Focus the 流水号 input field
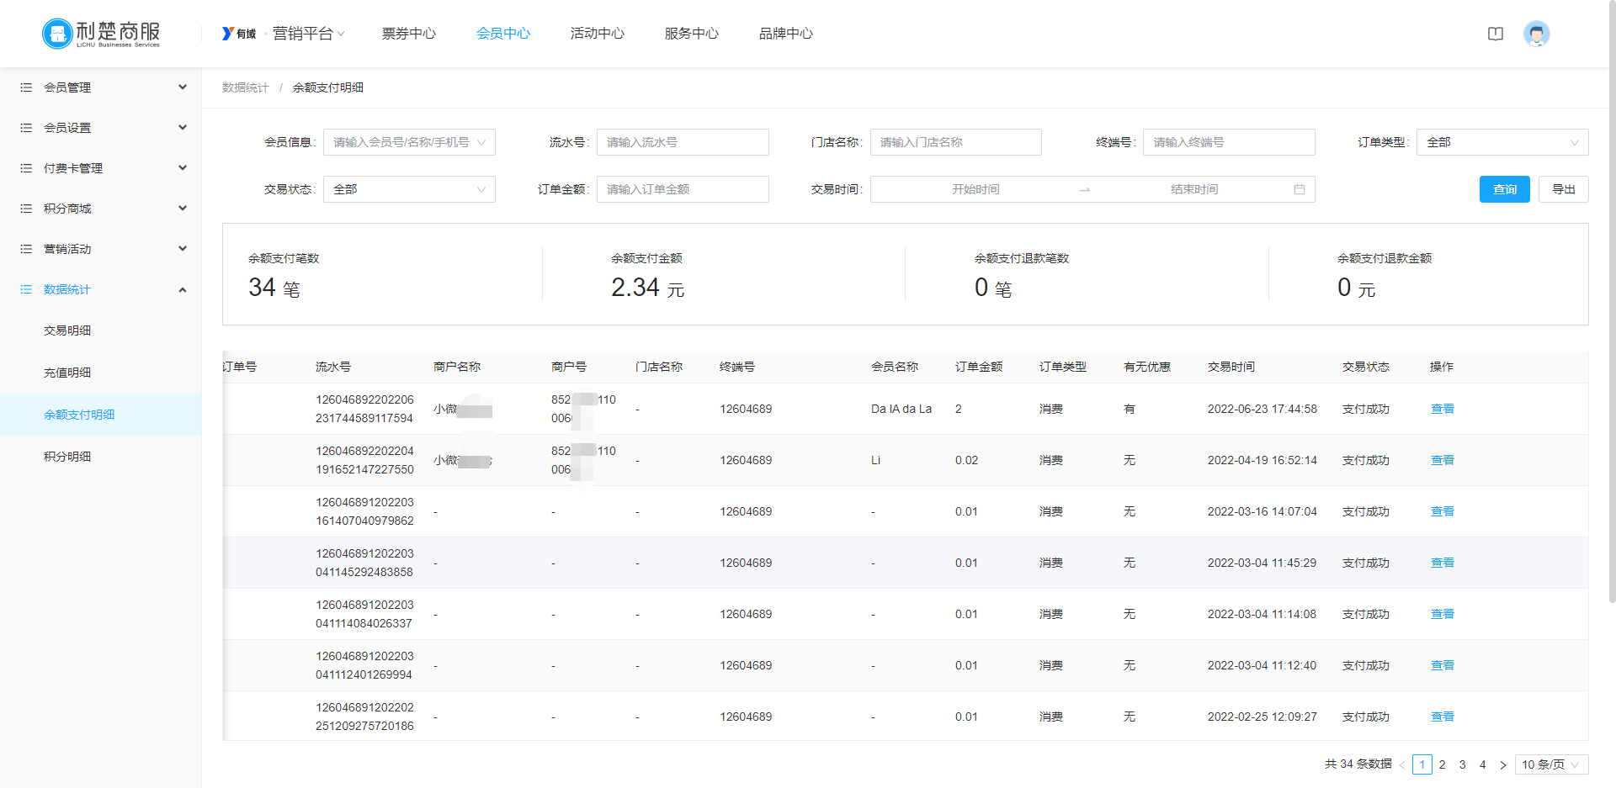 tap(683, 142)
